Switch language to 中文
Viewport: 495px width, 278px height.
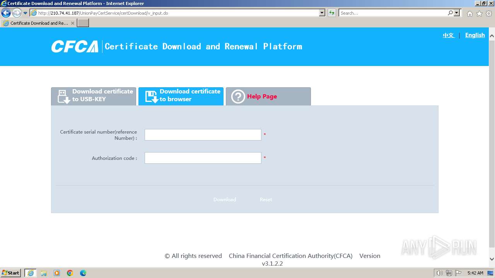pos(449,35)
